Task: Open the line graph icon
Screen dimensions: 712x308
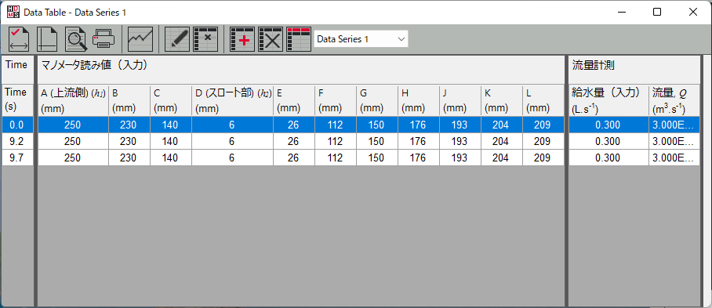Action: pos(140,39)
